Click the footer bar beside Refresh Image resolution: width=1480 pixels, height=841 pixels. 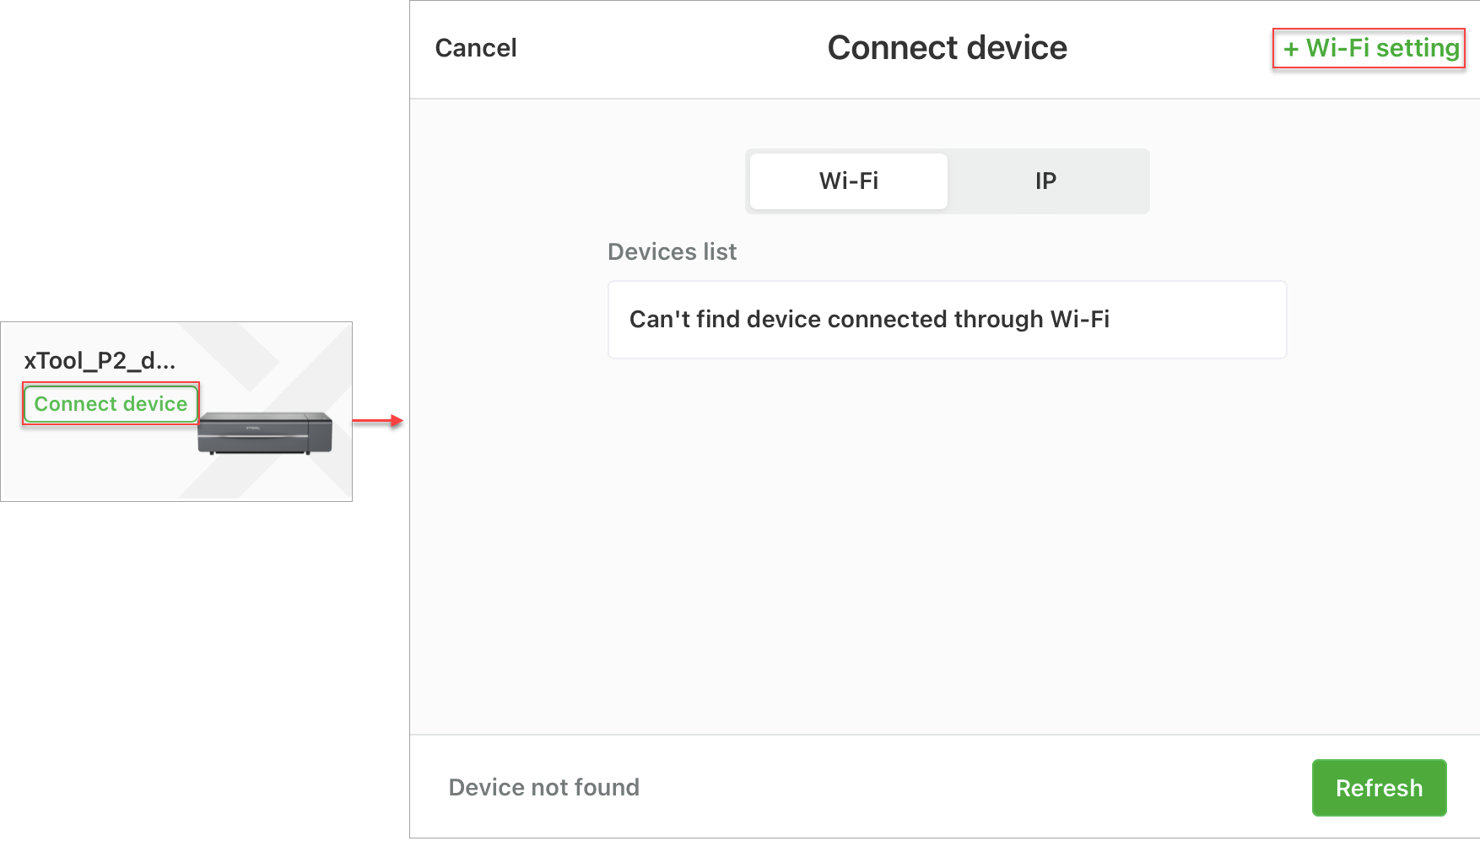(x=970, y=787)
